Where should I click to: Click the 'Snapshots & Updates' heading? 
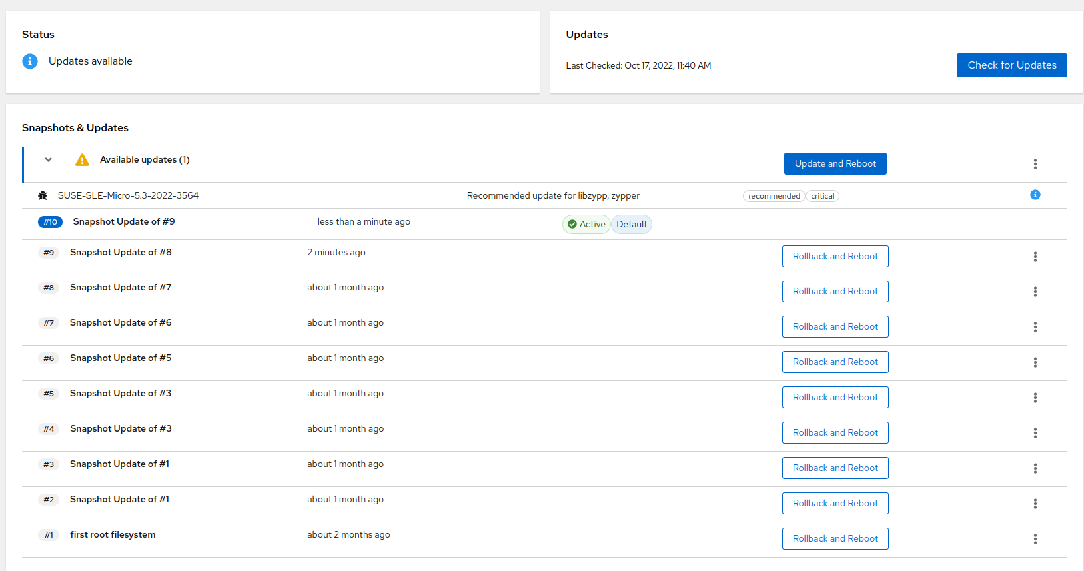pos(75,128)
